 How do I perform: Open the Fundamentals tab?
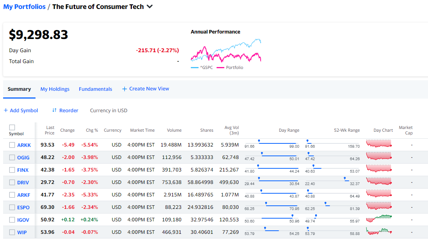95,89
